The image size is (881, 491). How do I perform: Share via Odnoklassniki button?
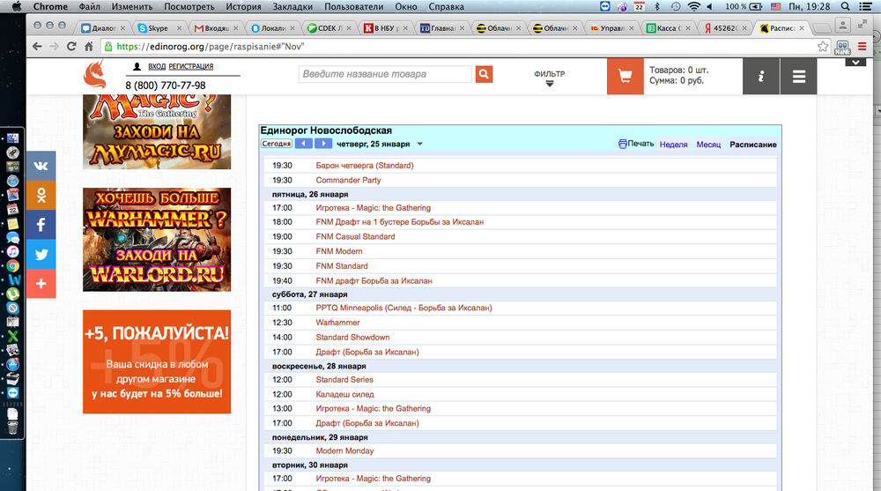tap(41, 195)
